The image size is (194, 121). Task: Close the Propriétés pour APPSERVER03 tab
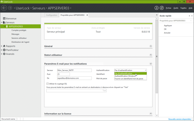pyautogui.click(x=87, y=15)
